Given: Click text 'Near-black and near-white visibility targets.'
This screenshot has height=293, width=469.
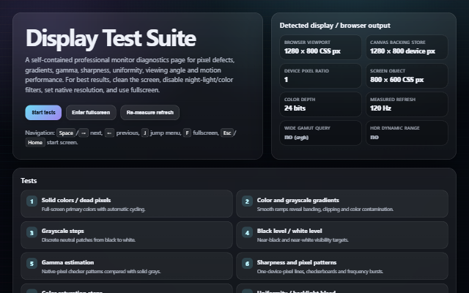Looking at the screenshot, I should (303, 240).
